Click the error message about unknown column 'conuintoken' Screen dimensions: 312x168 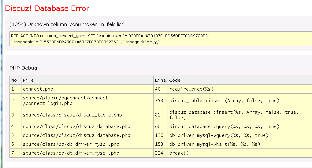[67, 24]
